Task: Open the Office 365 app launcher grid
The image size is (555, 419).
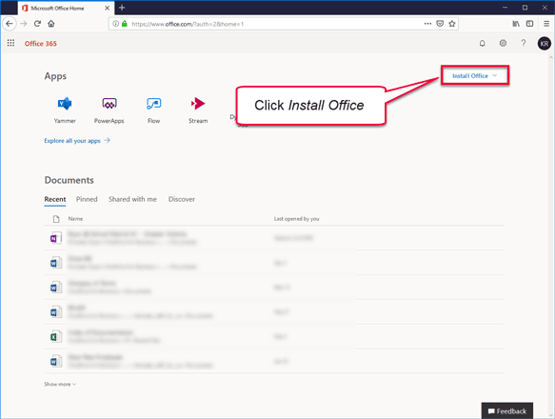Action: [10, 43]
